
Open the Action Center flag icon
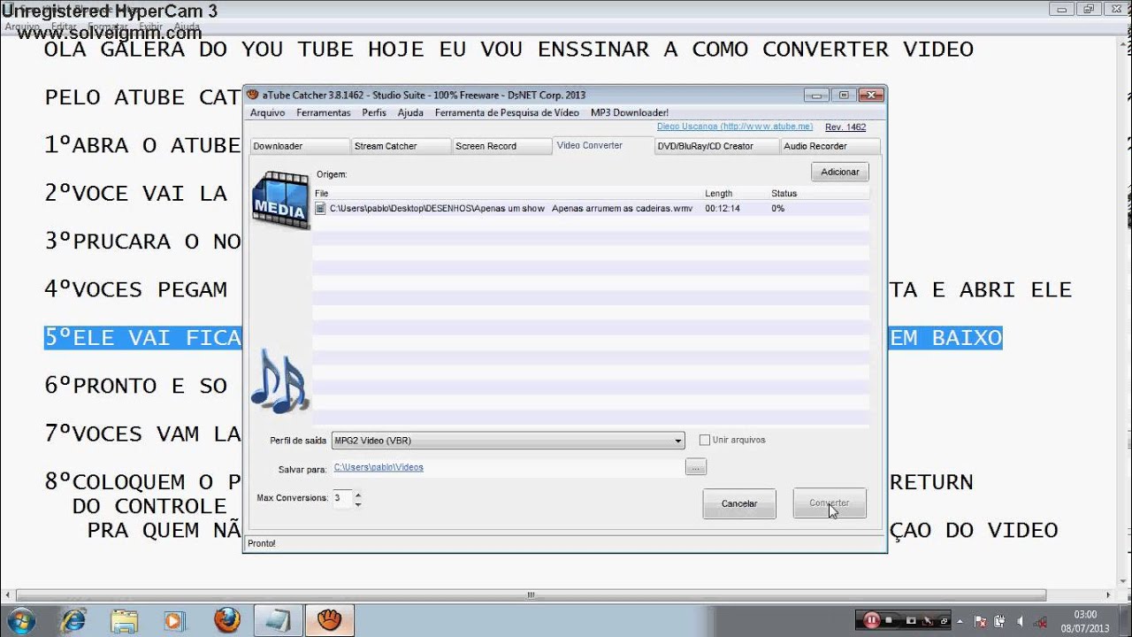pos(981,621)
